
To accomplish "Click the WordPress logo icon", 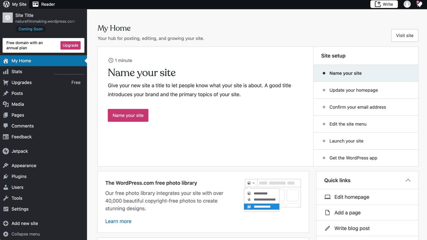I will pos(6,4).
